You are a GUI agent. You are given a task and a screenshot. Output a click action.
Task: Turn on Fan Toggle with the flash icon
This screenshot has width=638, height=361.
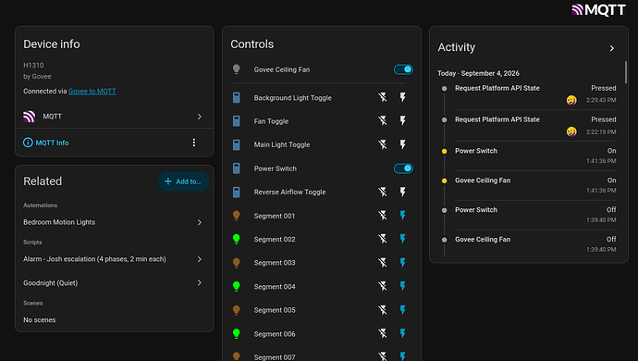click(x=402, y=120)
